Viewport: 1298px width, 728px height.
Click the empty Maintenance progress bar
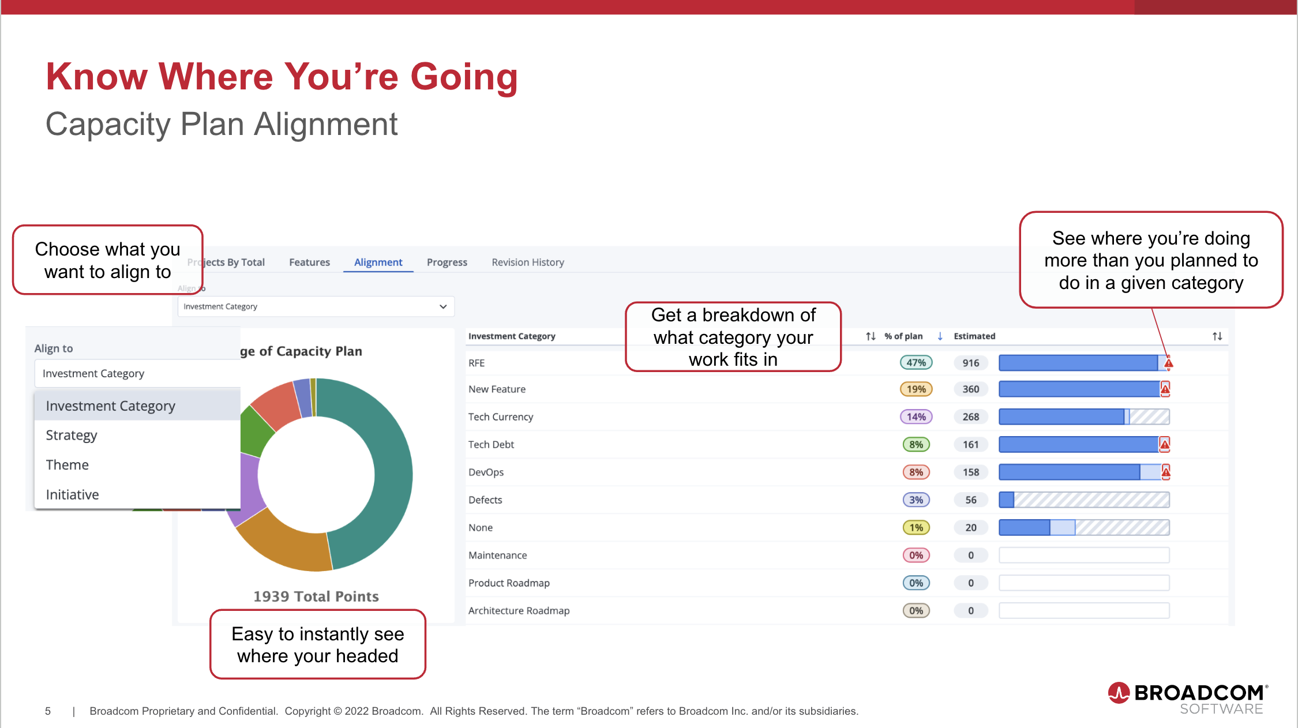point(1084,555)
